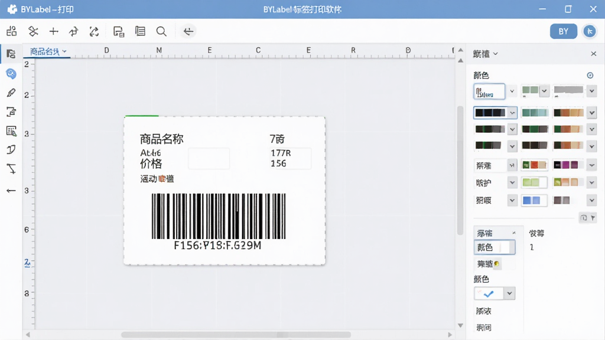
Task: Open dropdown beside the selected black palette
Action: (512, 113)
